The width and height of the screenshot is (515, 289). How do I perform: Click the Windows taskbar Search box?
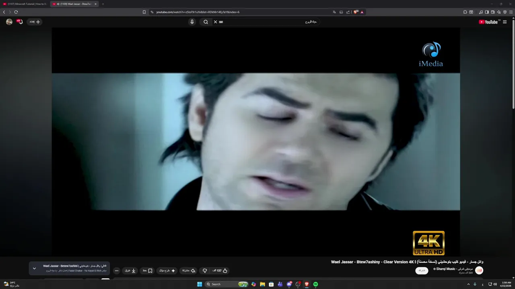coord(227,284)
